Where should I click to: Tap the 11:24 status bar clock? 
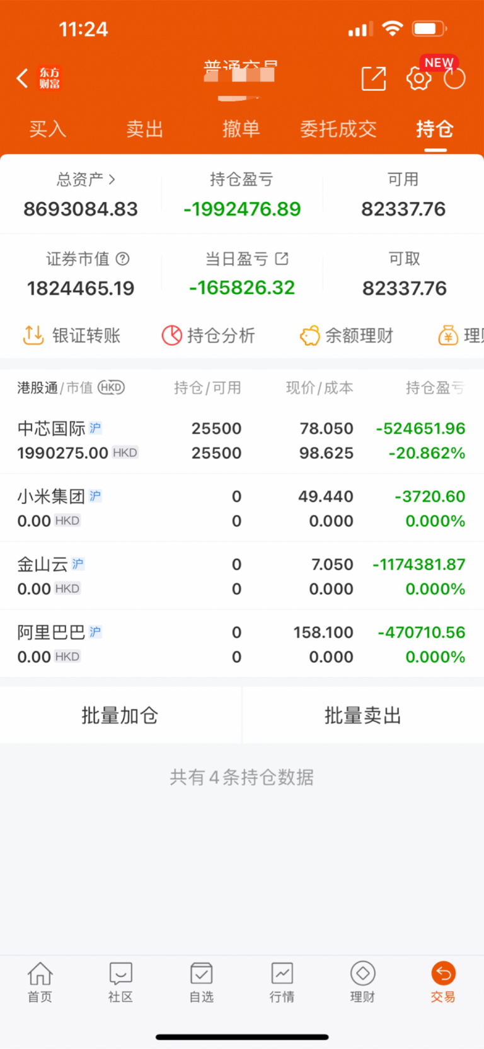click(x=83, y=29)
